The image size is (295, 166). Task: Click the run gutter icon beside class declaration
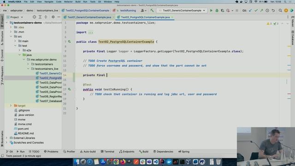pos(70,41)
